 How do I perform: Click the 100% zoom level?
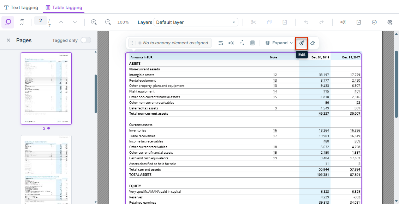[123, 22]
